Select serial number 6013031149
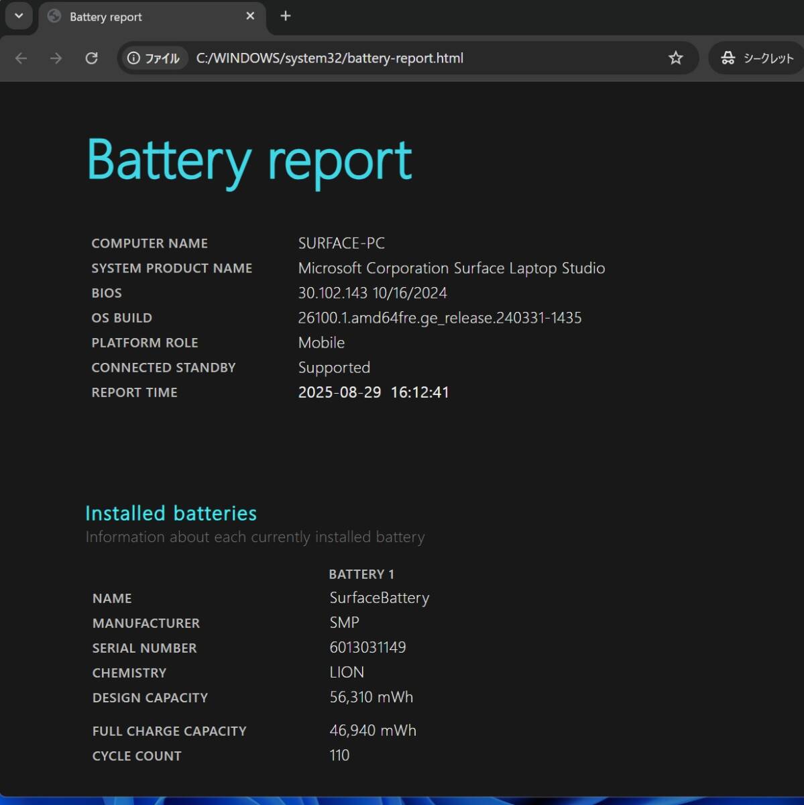 pyautogui.click(x=367, y=647)
